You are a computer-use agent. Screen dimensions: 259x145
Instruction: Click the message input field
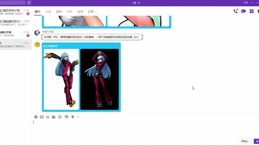(x=145, y=129)
